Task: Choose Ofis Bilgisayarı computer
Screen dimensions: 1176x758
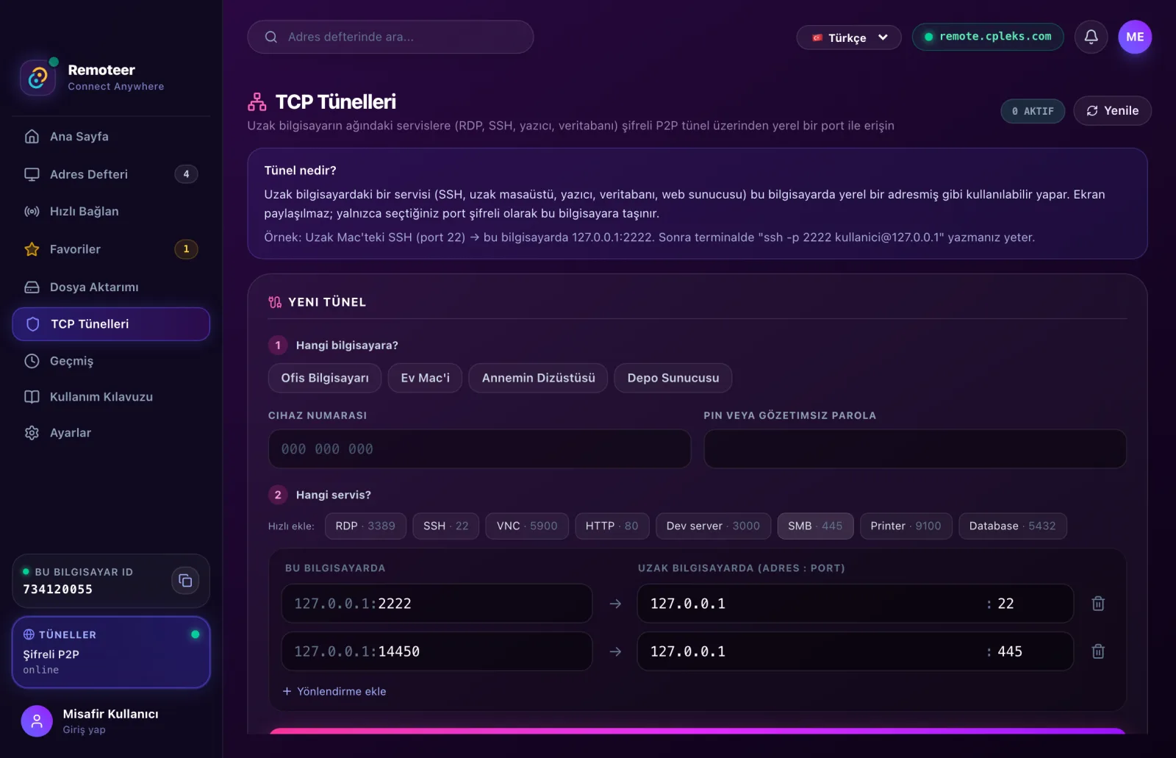Action: coord(325,378)
